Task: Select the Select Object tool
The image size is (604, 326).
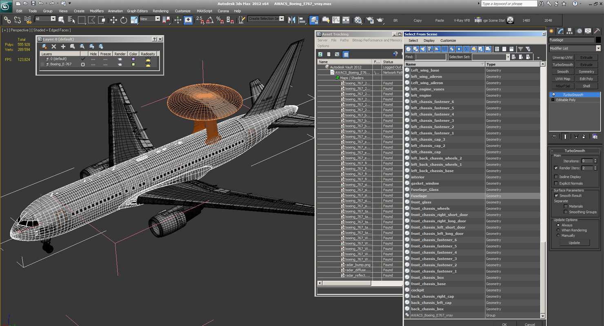Action: point(61,20)
